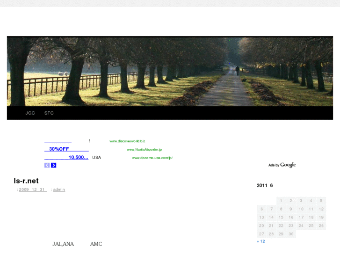Select day 19 in the calendar
The image size is (340, 255).
[x=321, y=217]
